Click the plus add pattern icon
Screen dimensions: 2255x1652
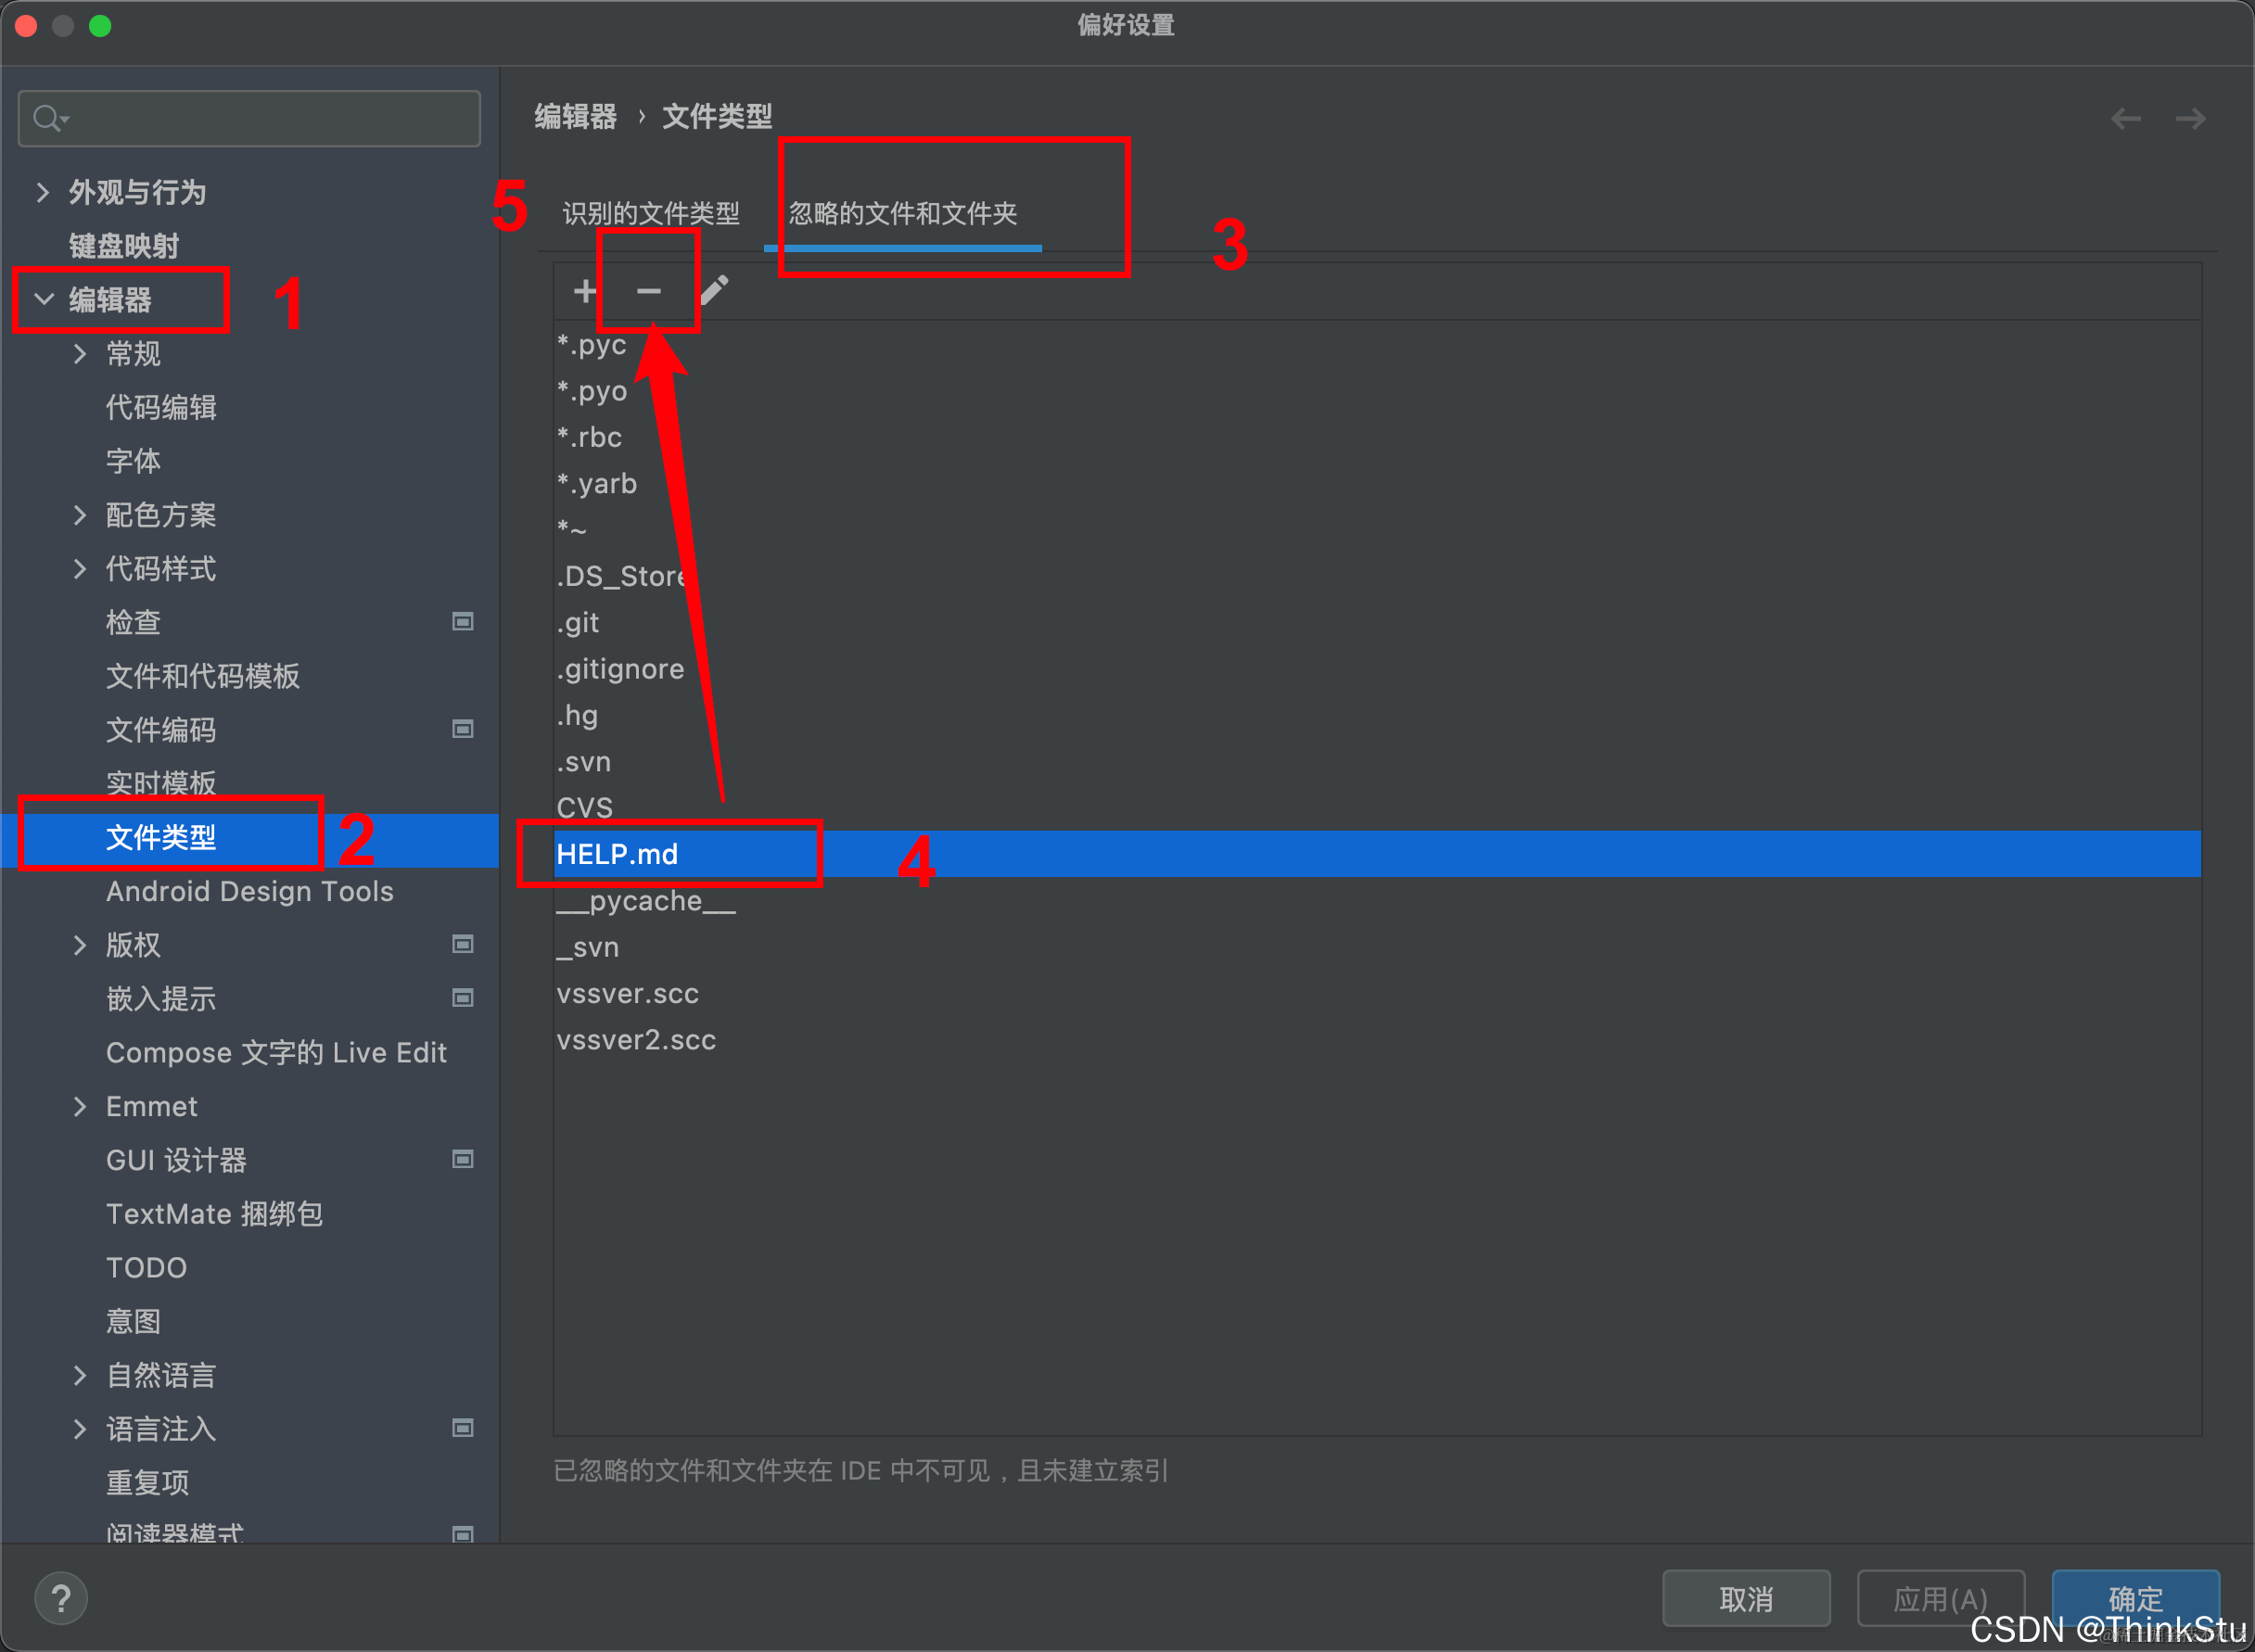pyautogui.click(x=585, y=291)
